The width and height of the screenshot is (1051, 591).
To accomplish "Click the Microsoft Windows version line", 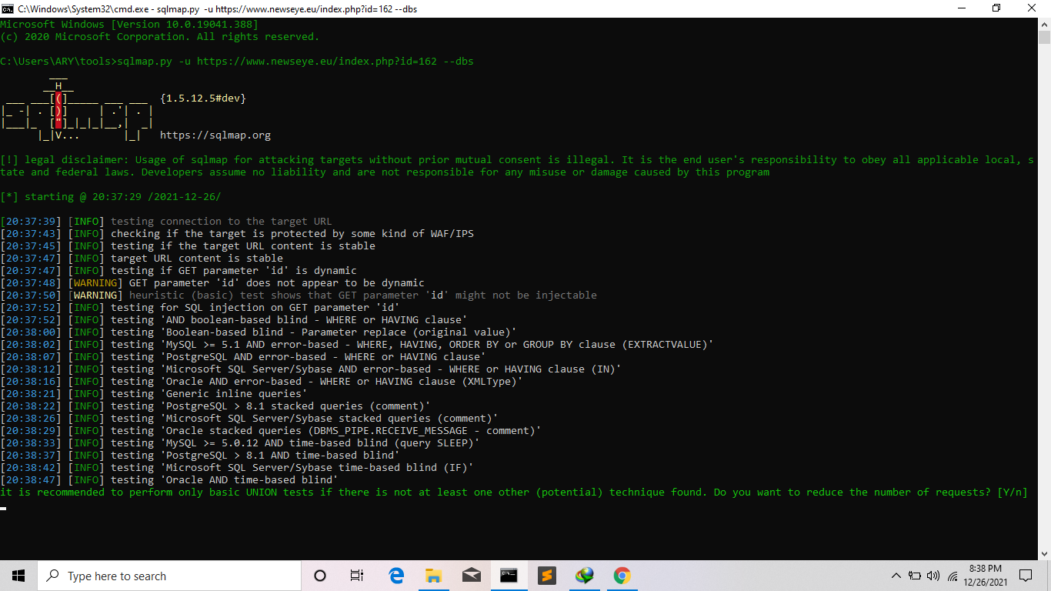I will tap(129, 25).
